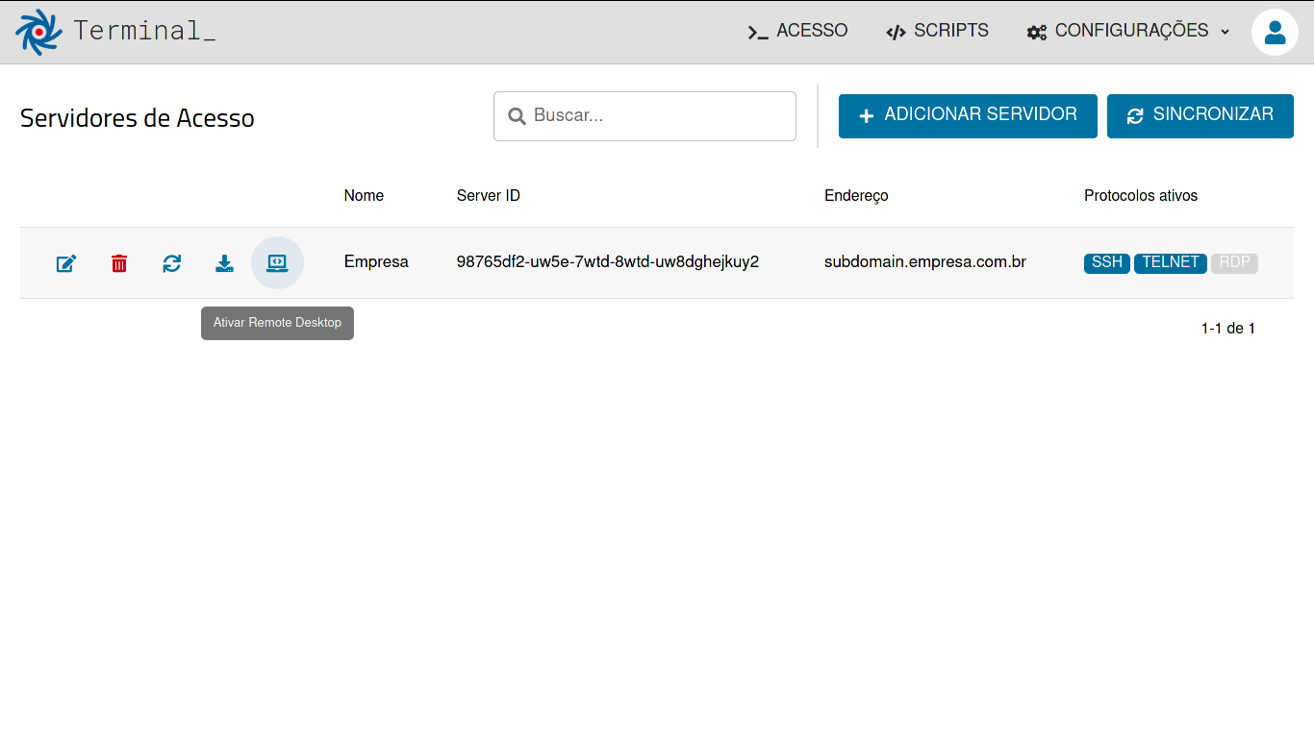Screen dimensions: 1314x738
Task: Click the Nome column header
Action: (364, 196)
